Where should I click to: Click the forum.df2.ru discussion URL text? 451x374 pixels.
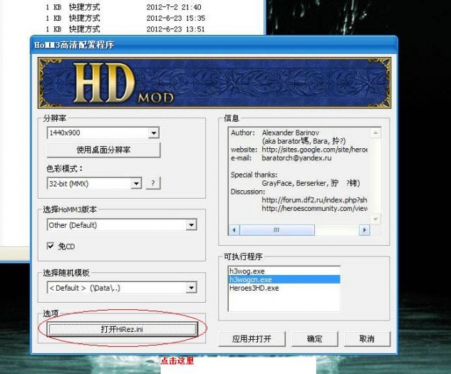(314, 199)
